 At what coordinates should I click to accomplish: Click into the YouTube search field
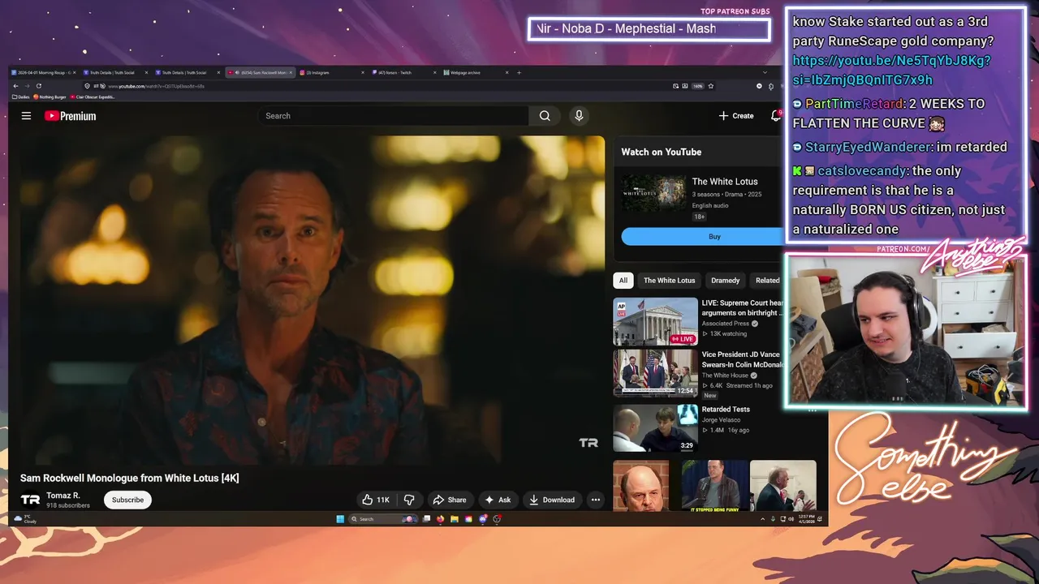pos(393,116)
